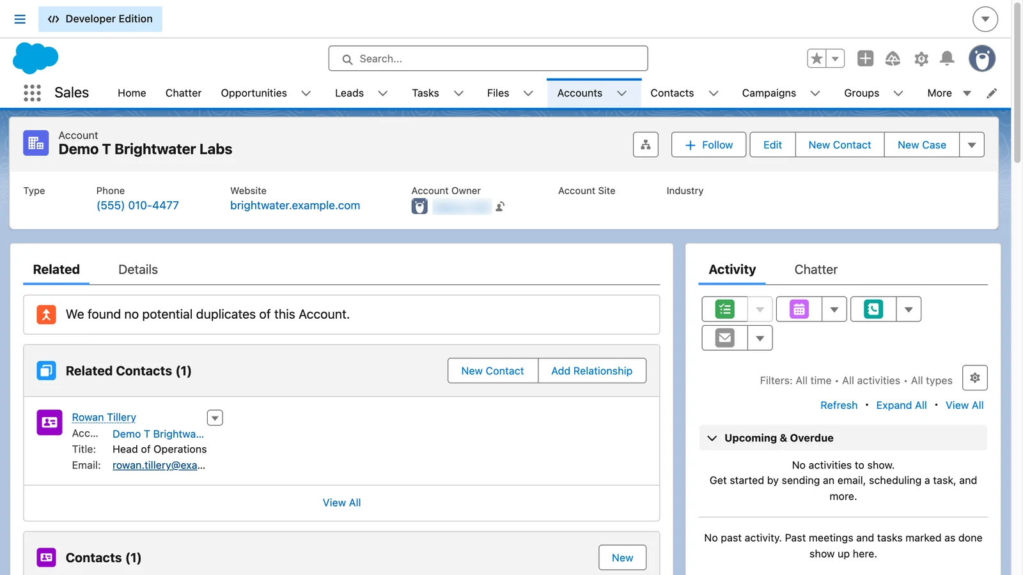
Task: Expand the Tasks tab chevron
Action: [458, 93]
